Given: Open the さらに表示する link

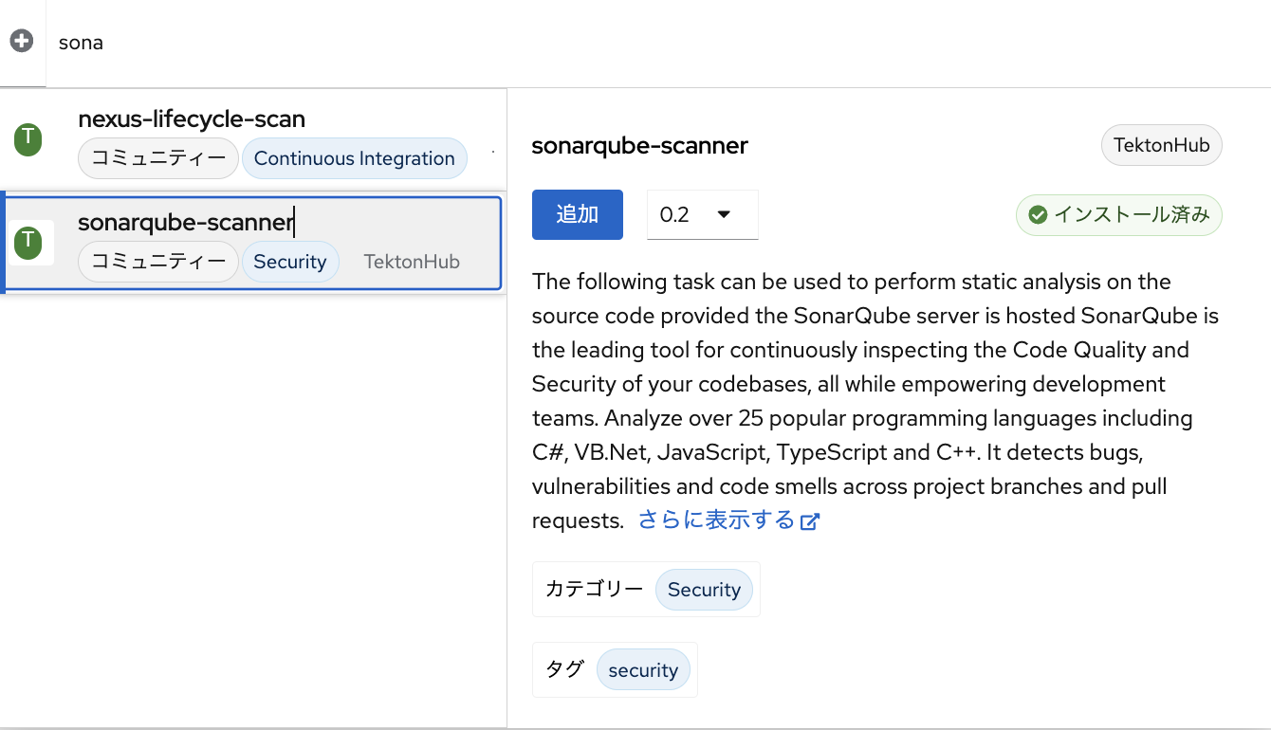Looking at the screenshot, I should click(x=717, y=520).
